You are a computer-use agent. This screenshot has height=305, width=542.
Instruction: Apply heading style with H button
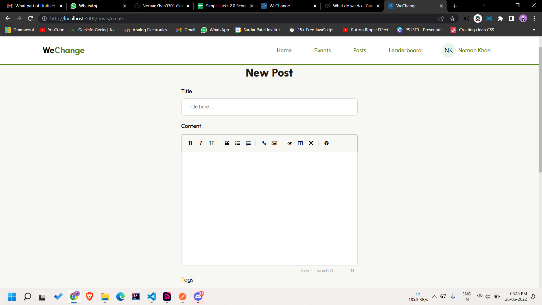click(211, 143)
